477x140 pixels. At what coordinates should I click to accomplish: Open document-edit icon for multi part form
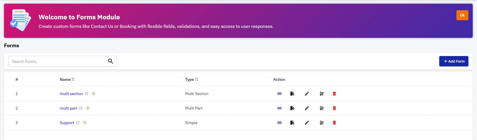(x=292, y=108)
